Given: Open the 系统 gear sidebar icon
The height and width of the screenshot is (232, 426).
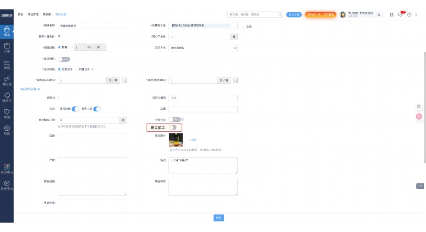Looking at the screenshot, I should point(7,130).
